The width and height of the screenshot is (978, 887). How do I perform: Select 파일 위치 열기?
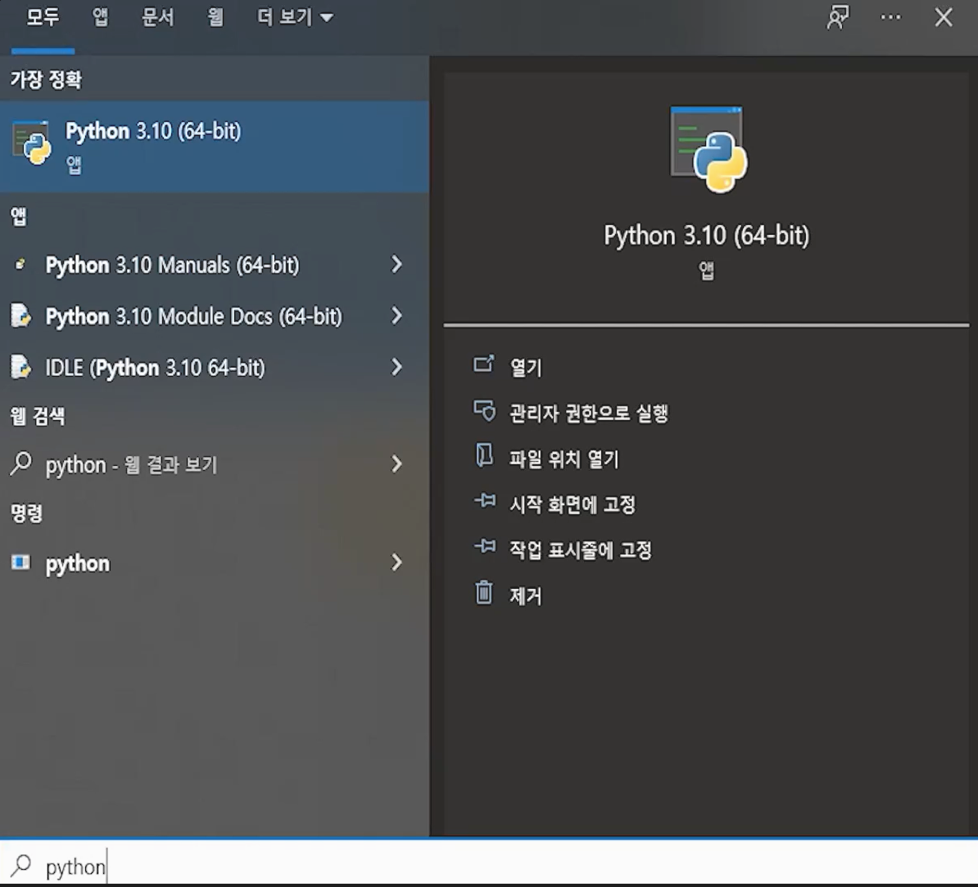tap(564, 459)
